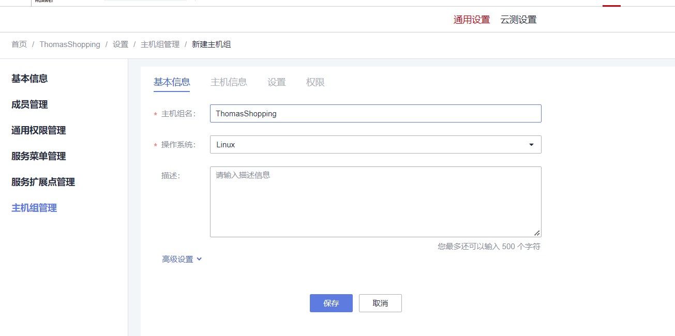Image resolution: width=675 pixels, height=336 pixels.
Task: Select 成员管理 in the sidebar
Action: [x=29, y=104]
